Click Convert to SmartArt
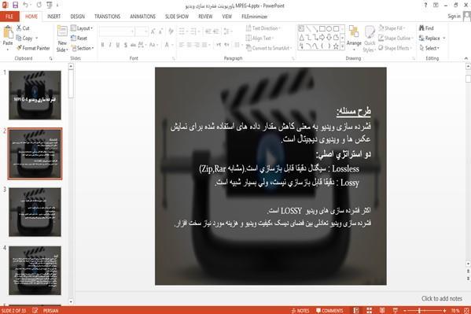471x314 pixels. point(269,48)
